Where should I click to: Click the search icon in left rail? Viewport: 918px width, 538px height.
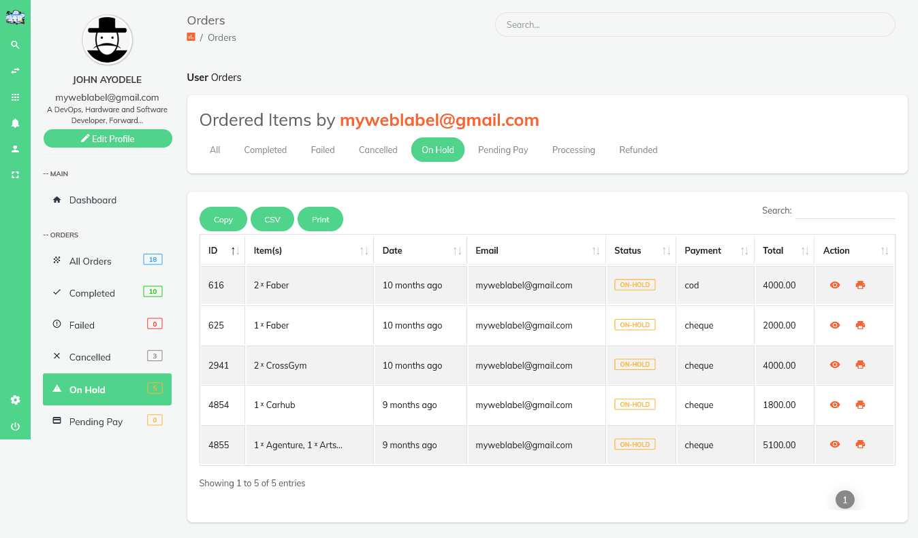15,45
